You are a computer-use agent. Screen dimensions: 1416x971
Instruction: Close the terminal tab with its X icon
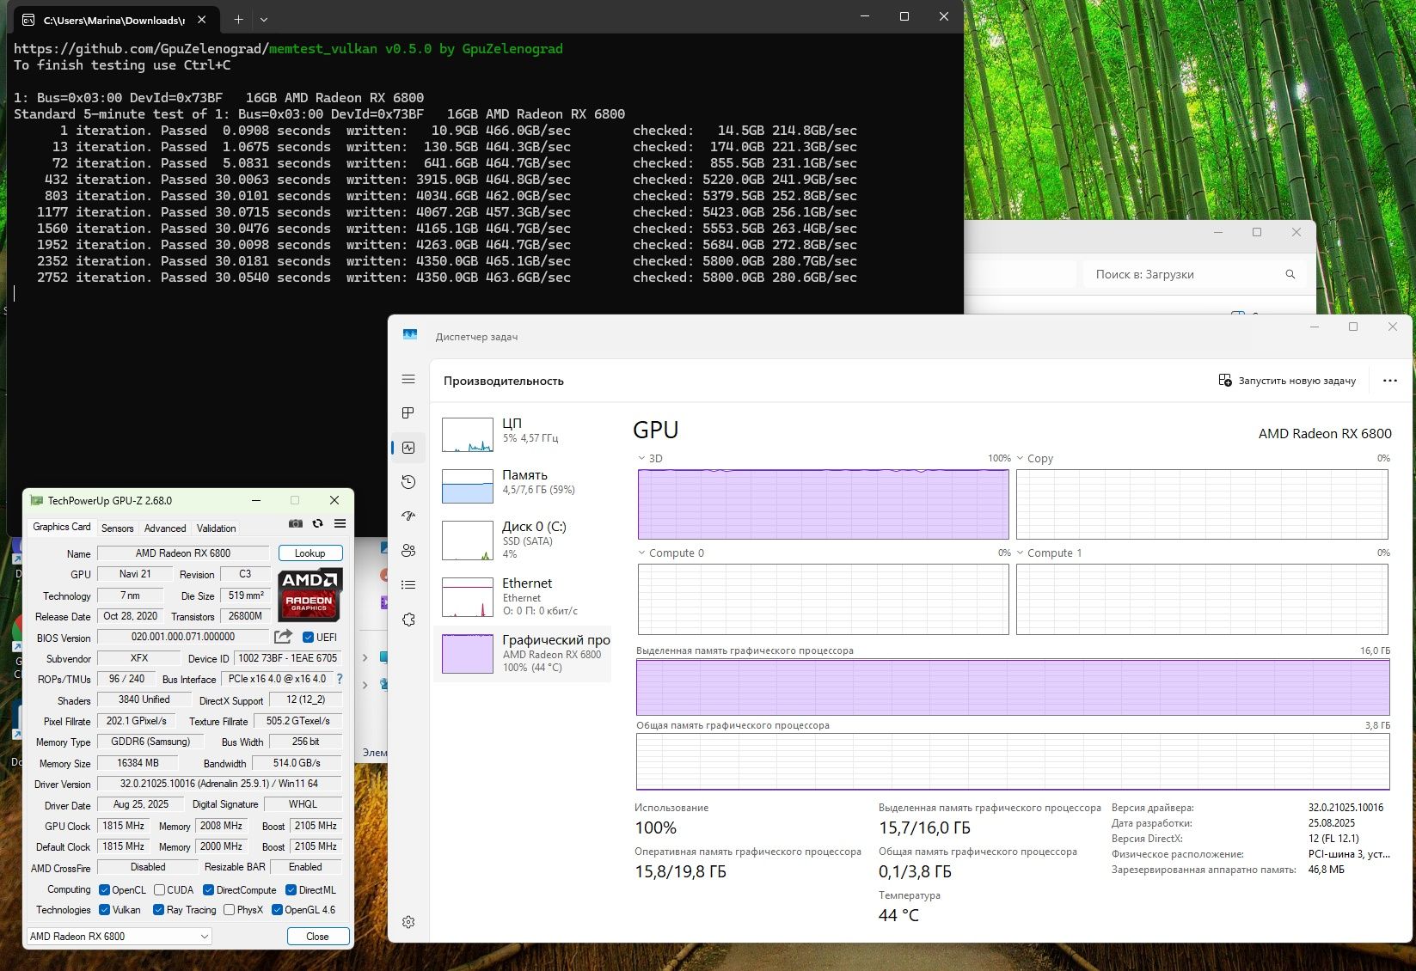point(202,19)
